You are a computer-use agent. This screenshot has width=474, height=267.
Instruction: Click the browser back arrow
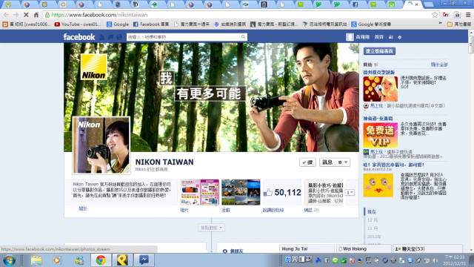pyautogui.click(x=6, y=15)
